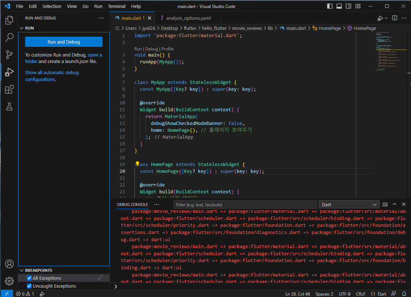The image size is (411, 297).
Task: Edit condition for All Exceptions breakpoint
Action: (x=100, y=278)
